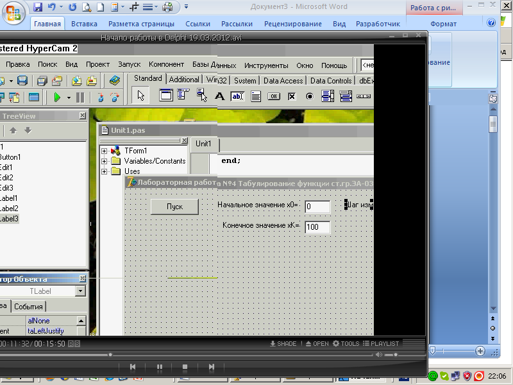Click quick print icon in Word toolbar
This screenshot has height=385, width=513.
coord(167,6)
